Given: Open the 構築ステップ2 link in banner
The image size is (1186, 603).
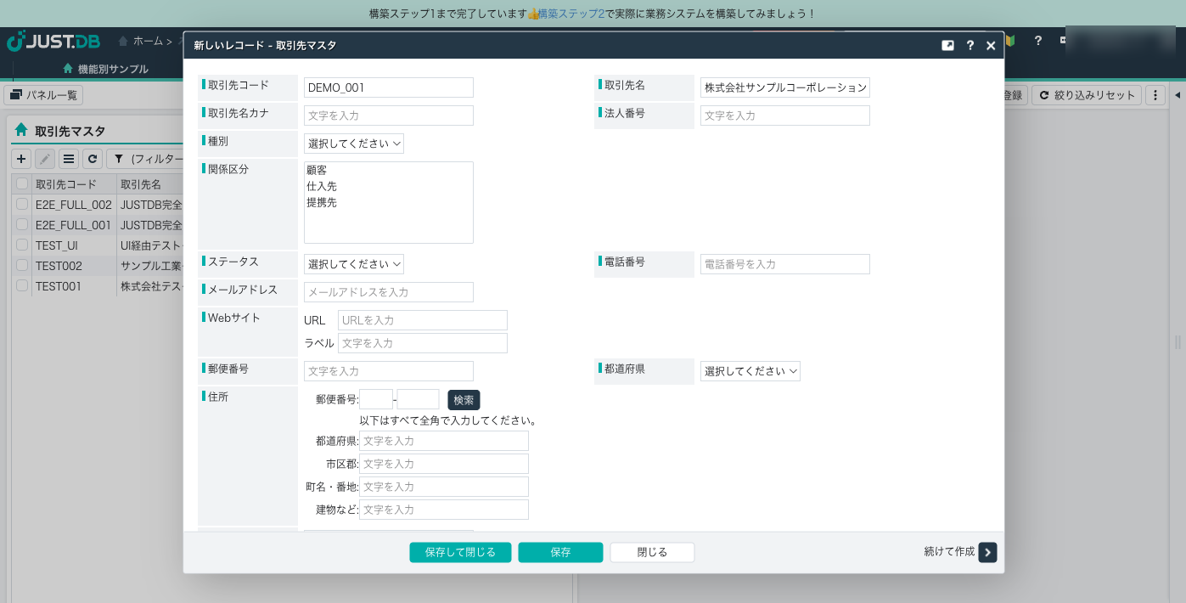Looking at the screenshot, I should [572, 14].
